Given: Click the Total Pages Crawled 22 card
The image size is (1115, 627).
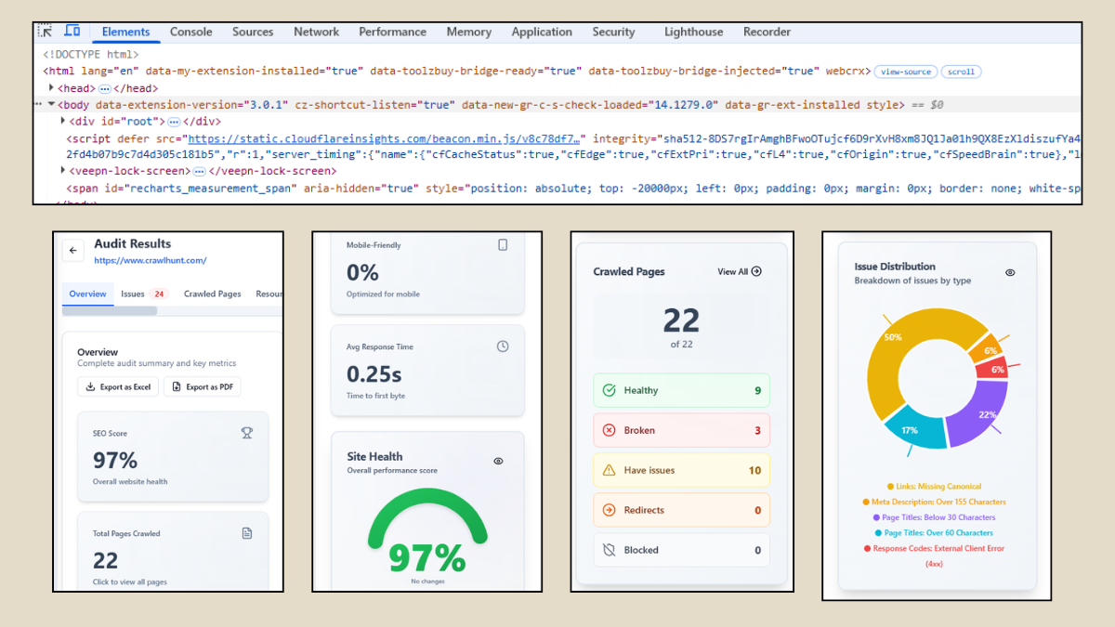Looking at the screenshot, I should click(x=173, y=552).
